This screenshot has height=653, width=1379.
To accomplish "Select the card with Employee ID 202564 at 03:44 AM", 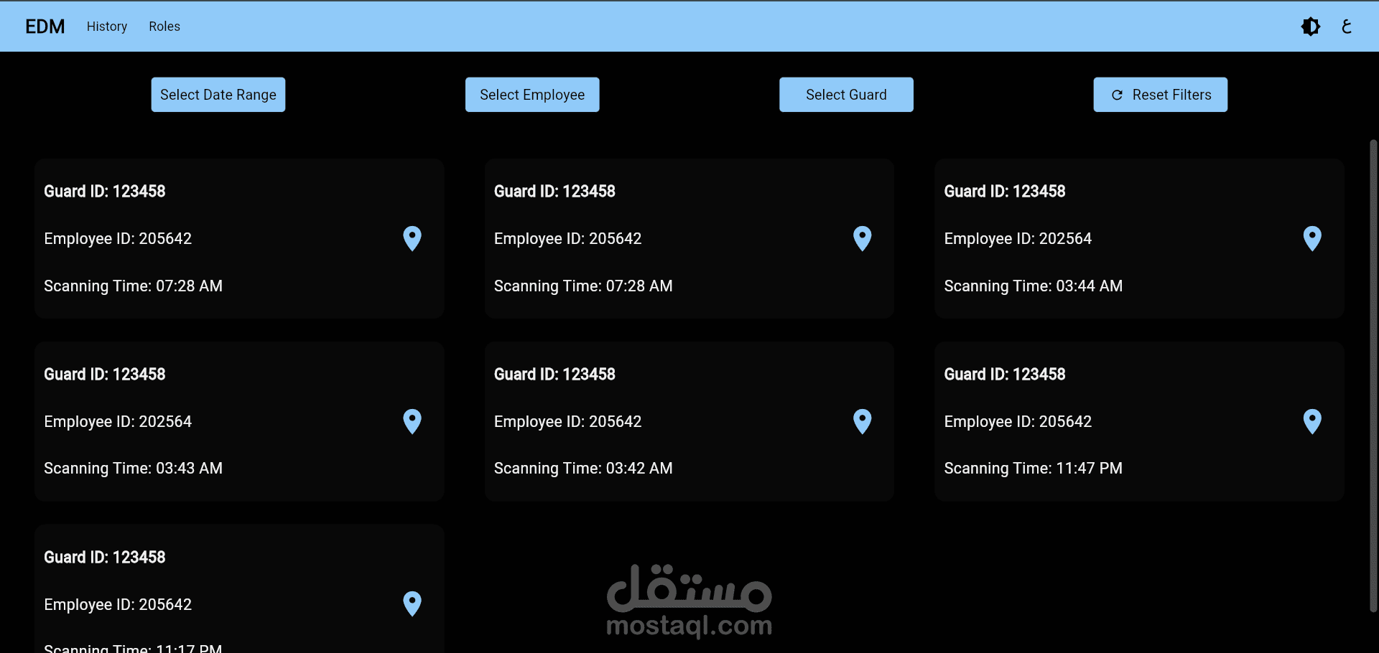I will [1139, 238].
